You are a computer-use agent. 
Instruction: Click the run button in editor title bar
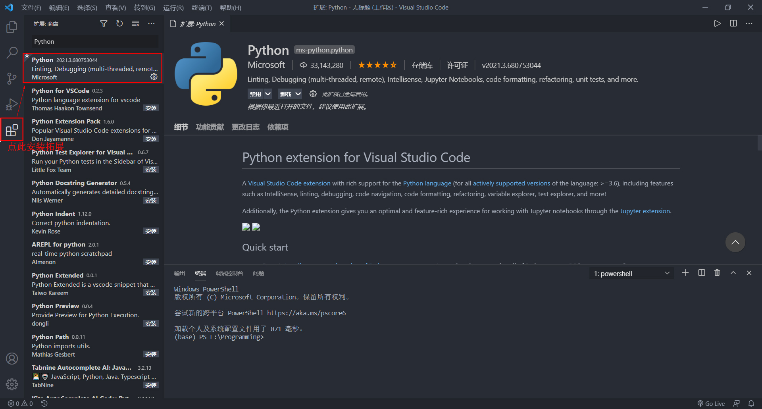tap(717, 23)
